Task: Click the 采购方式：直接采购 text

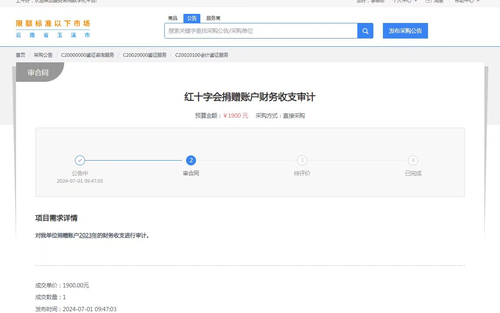Action: coord(280,116)
